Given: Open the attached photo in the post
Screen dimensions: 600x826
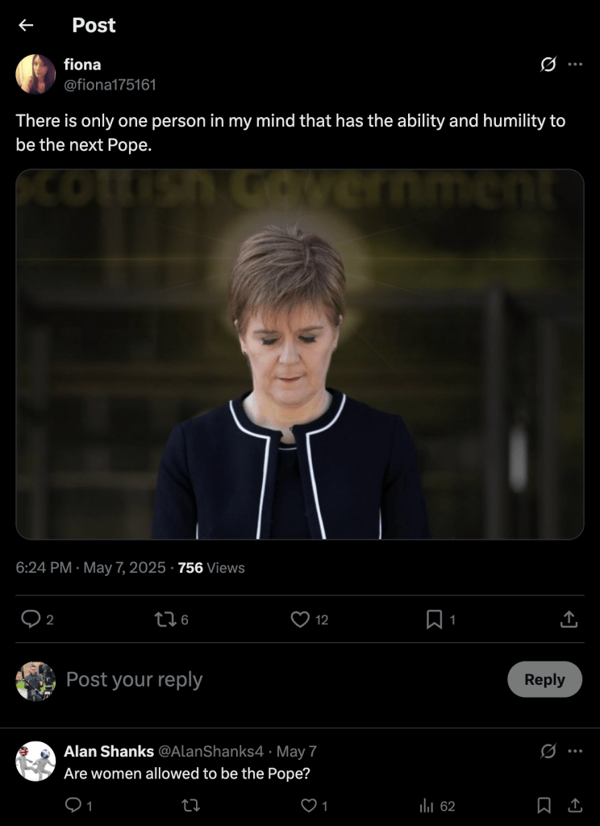Looking at the screenshot, I should [300, 354].
